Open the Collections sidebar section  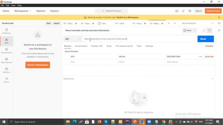[6, 31]
